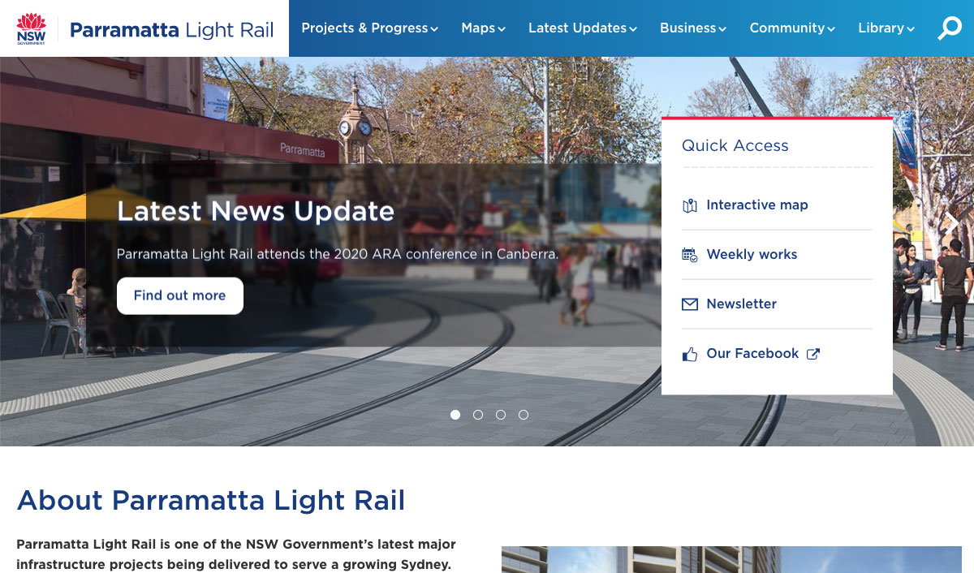The width and height of the screenshot is (974, 573).
Task: Open the search magnifier icon
Action: tap(949, 28)
